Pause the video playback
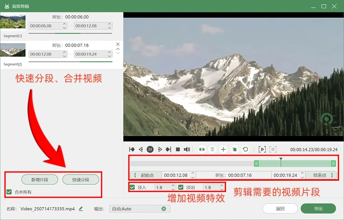 (150, 149)
